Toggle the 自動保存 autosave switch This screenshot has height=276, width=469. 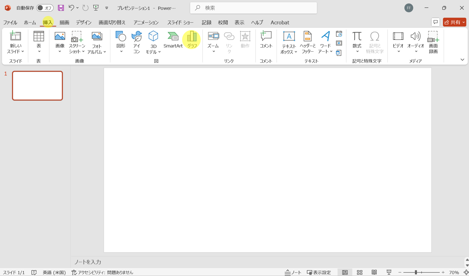click(x=45, y=8)
